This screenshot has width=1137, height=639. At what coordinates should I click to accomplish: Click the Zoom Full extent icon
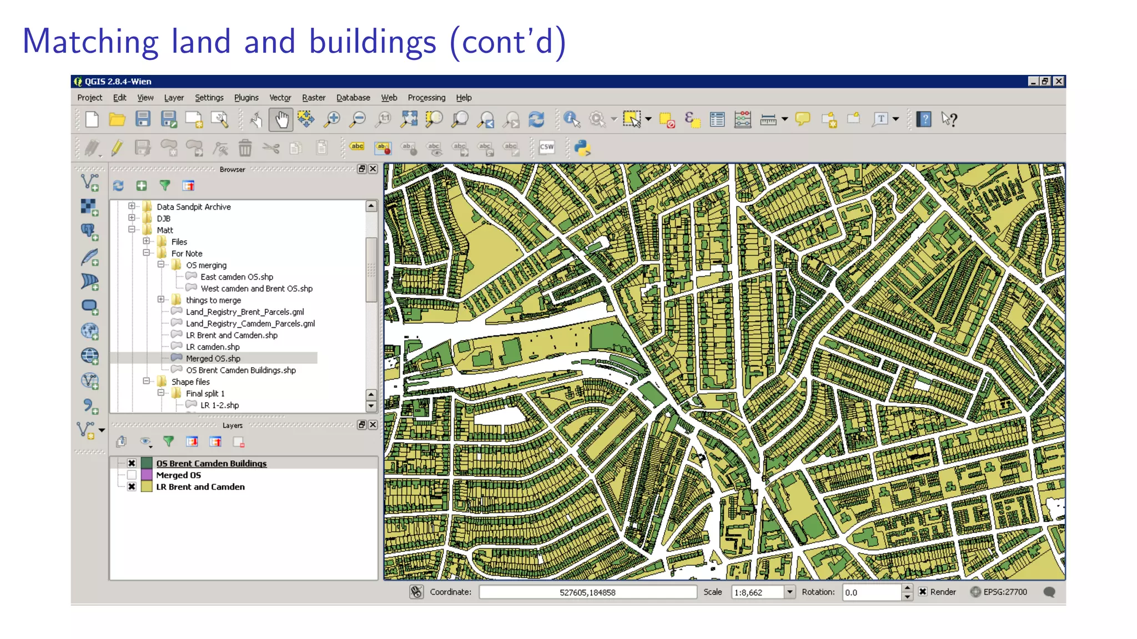[409, 119]
